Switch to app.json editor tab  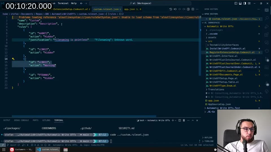[x=133, y=9]
